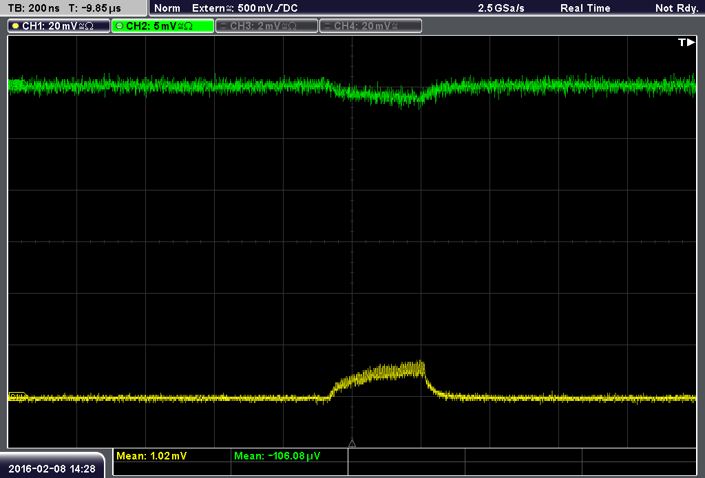Image resolution: width=705 pixels, height=478 pixels.
Task: Click the TB: 200 ns timebase readout
Action: pos(34,8)
